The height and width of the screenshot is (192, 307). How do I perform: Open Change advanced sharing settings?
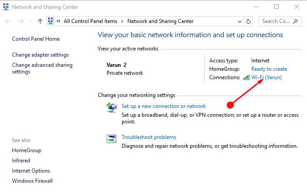click(42, 68)
